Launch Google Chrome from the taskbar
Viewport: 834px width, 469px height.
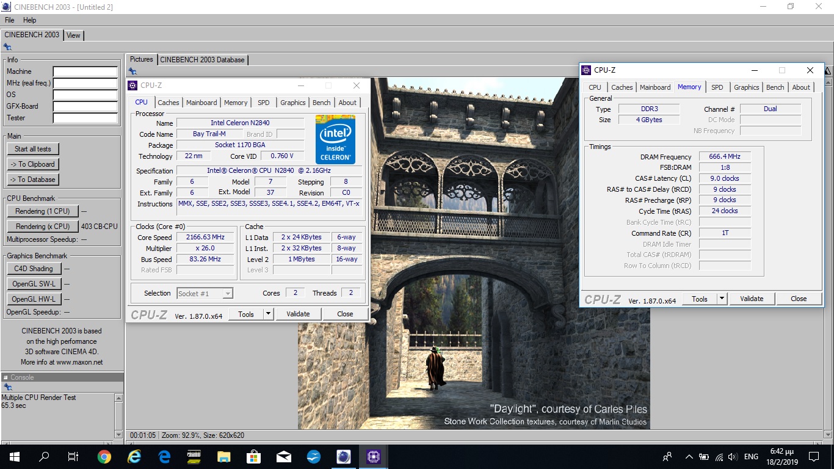pyautogui.click(x=104, y=456)
